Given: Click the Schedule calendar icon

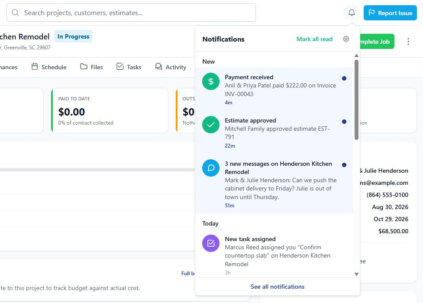Looking at the screenshot, I should click(35, 66).
